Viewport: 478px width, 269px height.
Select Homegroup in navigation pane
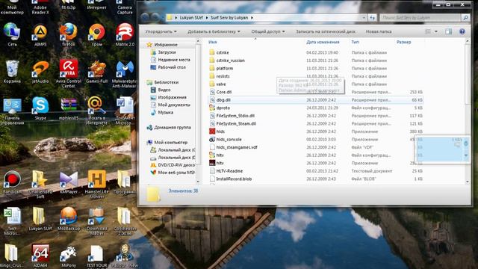point(173,128)
